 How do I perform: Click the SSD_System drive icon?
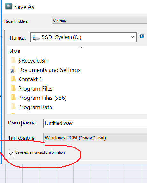point(36,38)
